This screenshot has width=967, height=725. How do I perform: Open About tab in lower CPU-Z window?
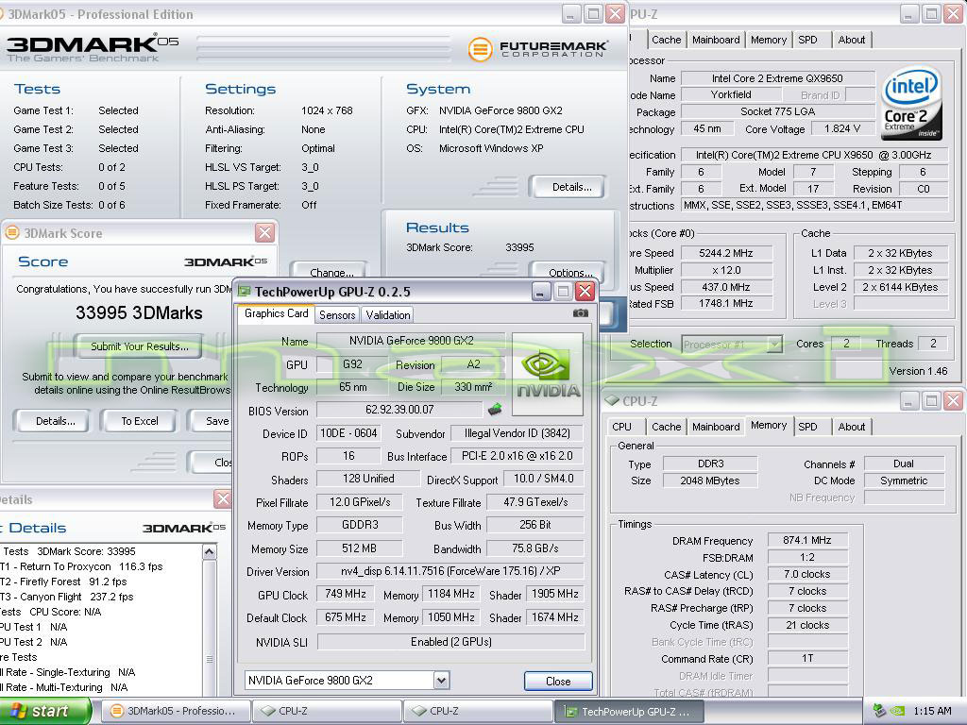(x=851, y=427)
